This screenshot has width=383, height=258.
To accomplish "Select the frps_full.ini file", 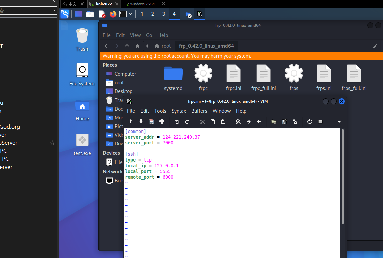I will [354, 78].
